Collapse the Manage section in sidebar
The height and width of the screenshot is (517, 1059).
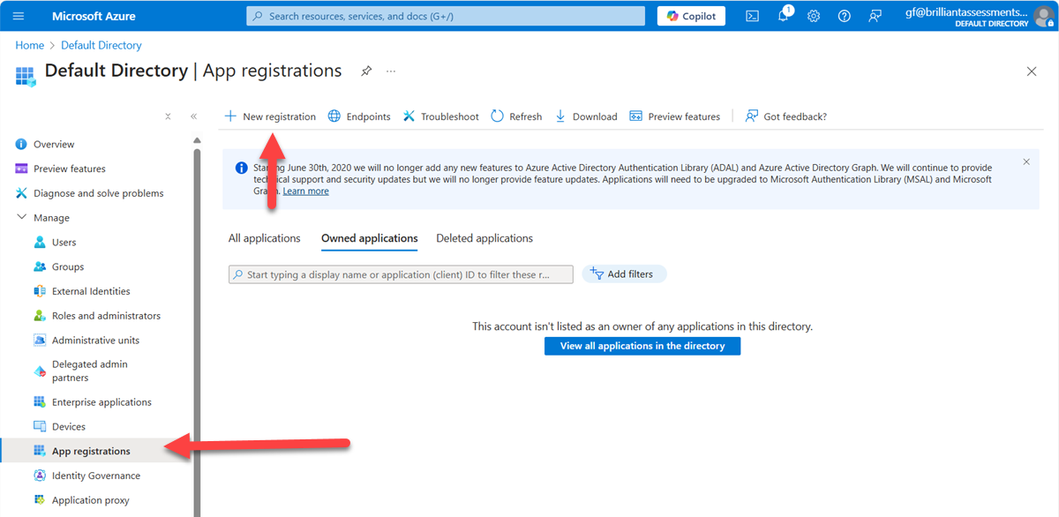click(22, 217)
